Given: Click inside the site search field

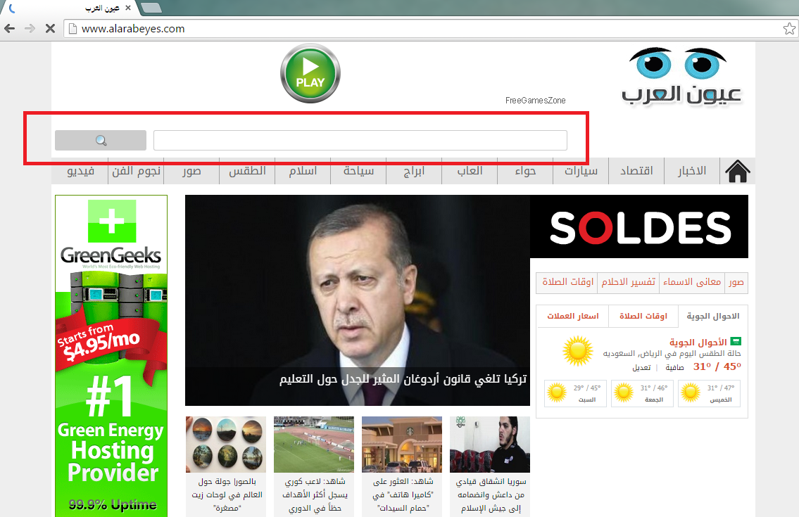Looking at the screenshot, I should tap(360, 141).
